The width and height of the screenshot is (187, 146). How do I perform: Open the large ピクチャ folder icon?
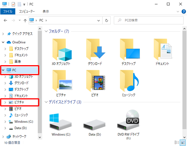[62, 81]
